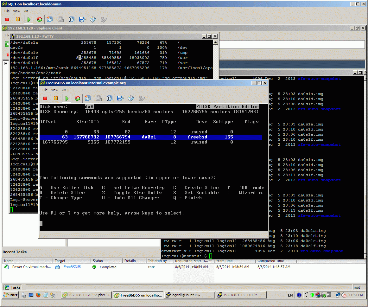Click the Tasks button in status bar
This screenshot has height=307, width=368.
(13, 287)
